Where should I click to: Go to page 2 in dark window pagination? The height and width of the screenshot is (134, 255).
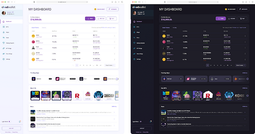click(x=211, y=65)
